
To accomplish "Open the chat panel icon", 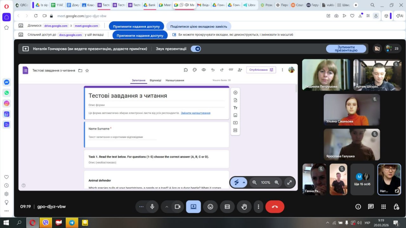I will (371, 207).
